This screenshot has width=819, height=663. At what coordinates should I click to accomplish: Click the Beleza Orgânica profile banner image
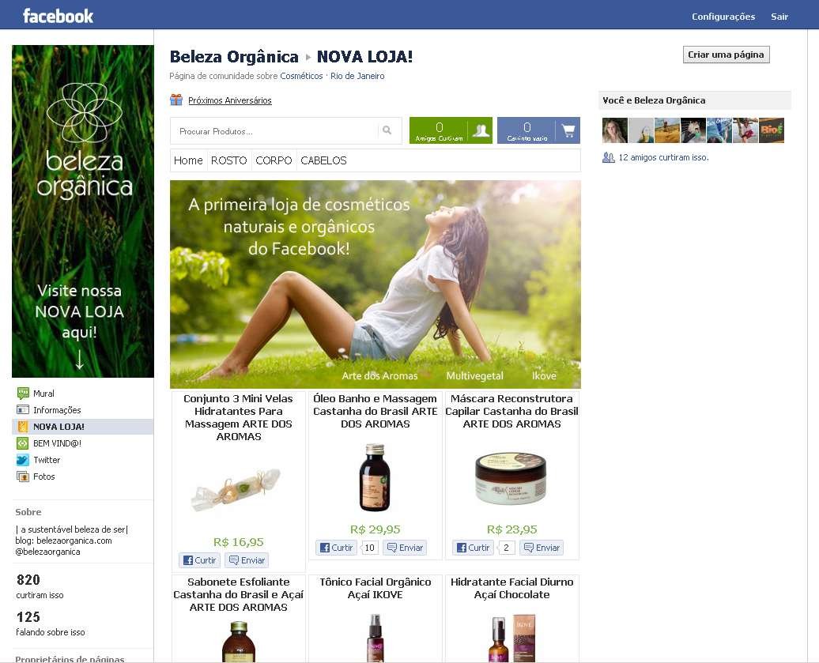pos(83,211)
